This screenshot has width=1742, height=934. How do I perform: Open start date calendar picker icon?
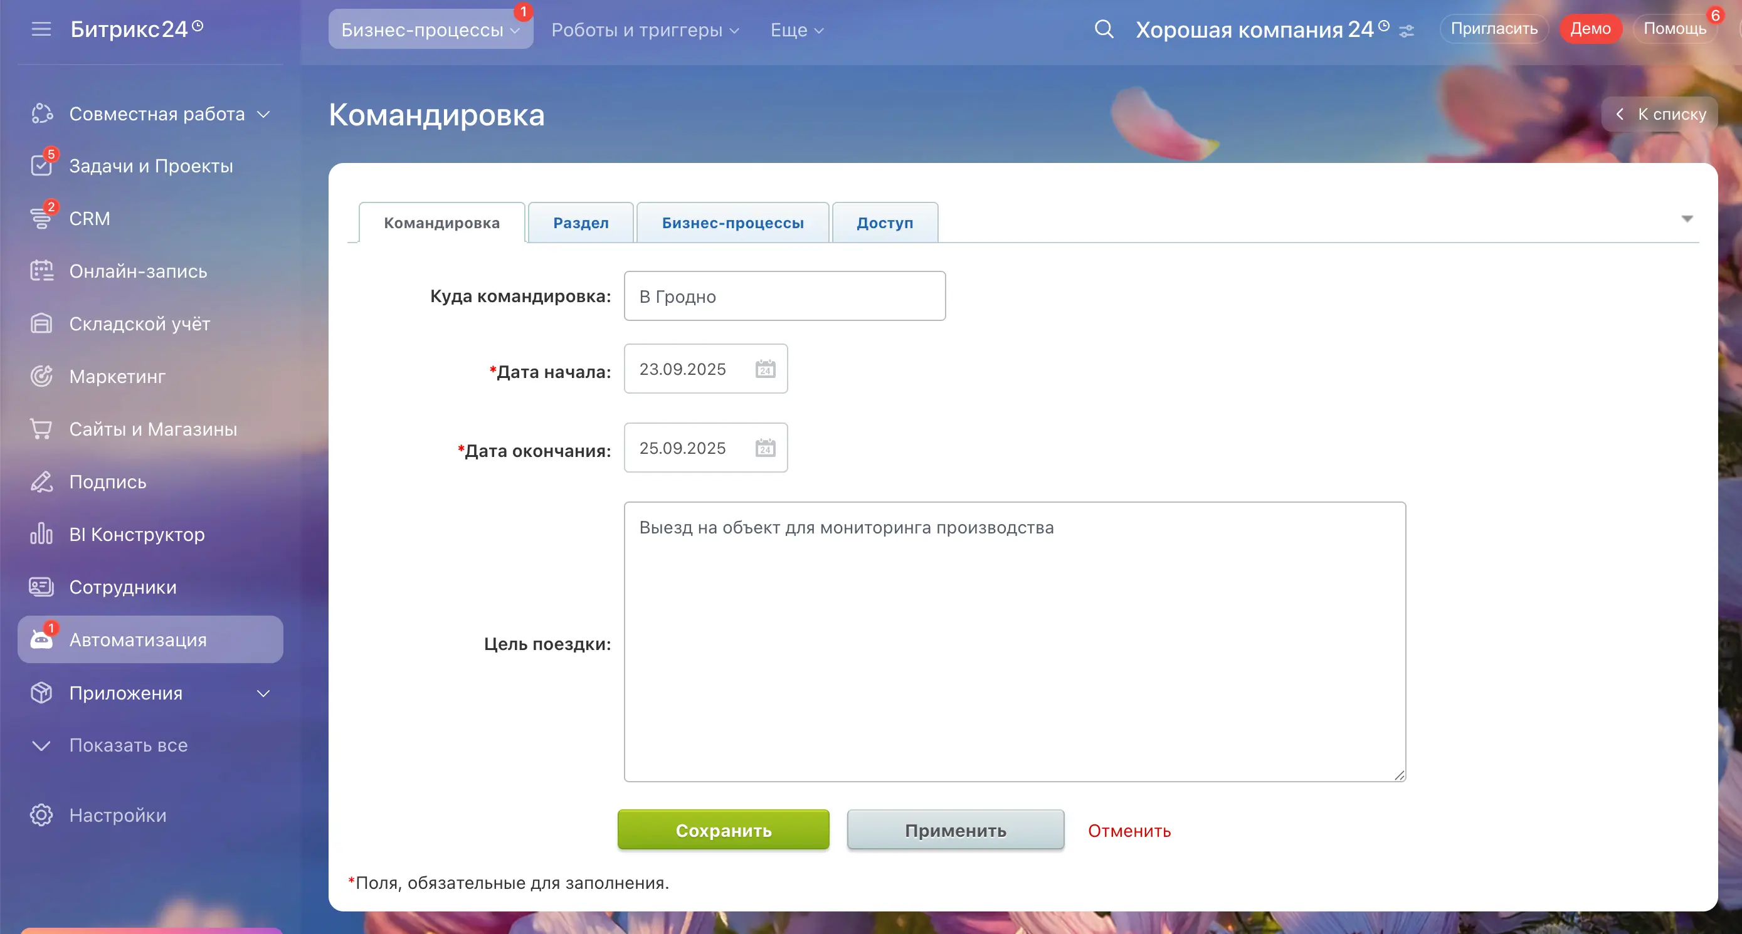coord(765,369)
